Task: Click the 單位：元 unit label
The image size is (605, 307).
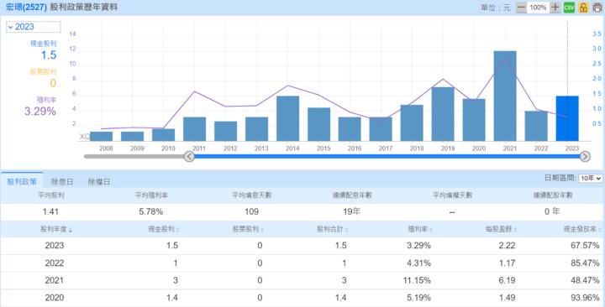Action: click(496, 8)
